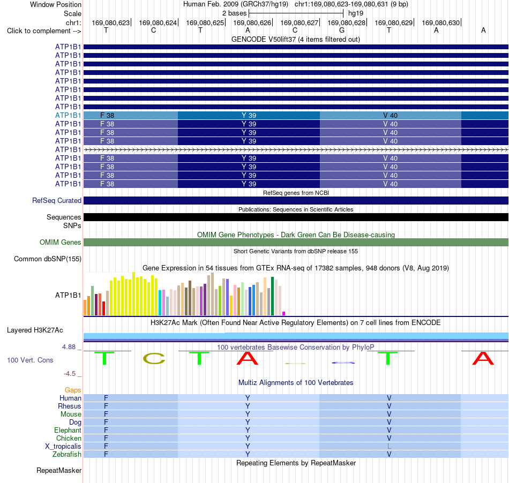Open the GTEx Gene Expression track title
This screenshot has width=509, height=483.
coord(296,268)
